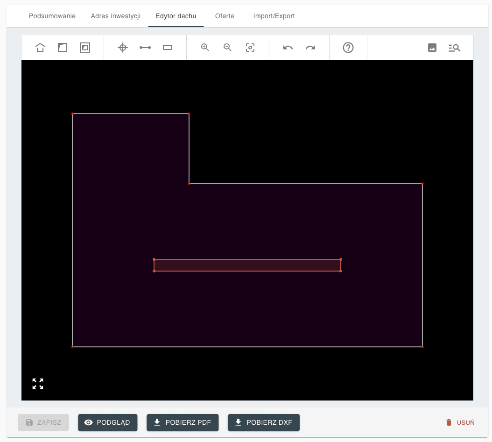This screenshot has width=492, height=442.
Task: Select the roof slope plane tool
Action: point(63,48)
